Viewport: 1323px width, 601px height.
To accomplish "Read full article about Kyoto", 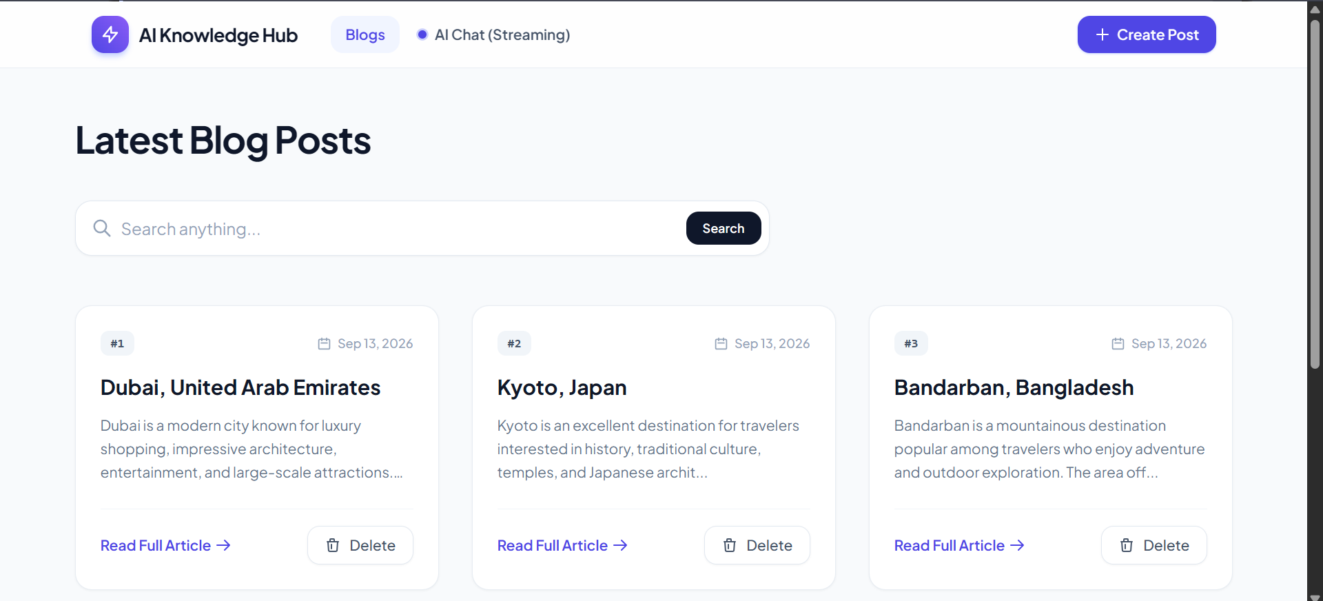I will 562,545.
